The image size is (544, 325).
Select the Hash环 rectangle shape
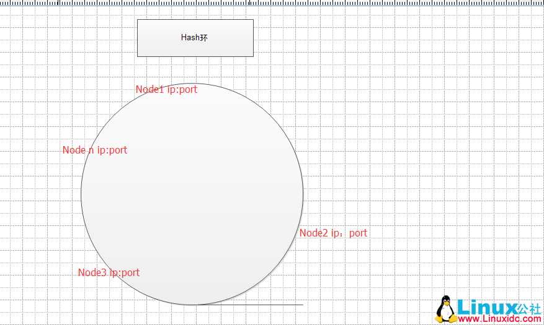point(195,48)
